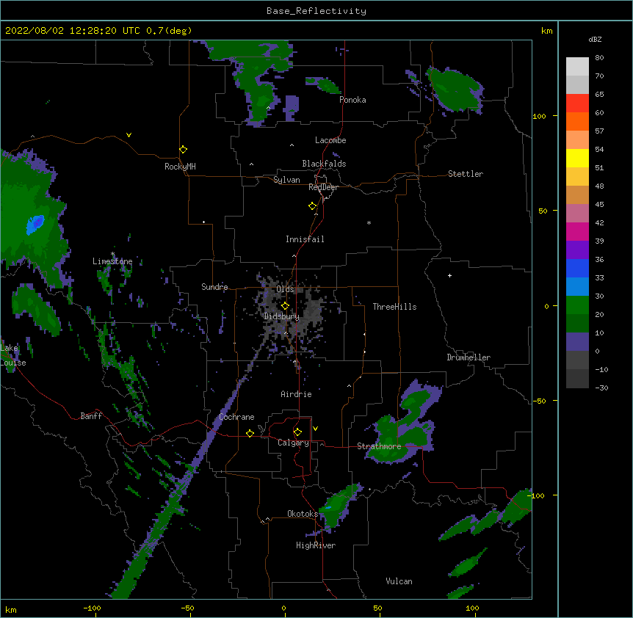
Task: Click the green 30 dBZ legend swatch
Action: (577, 305)
